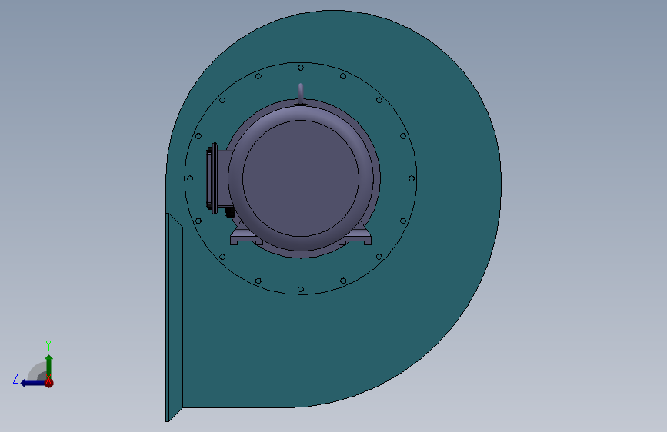Viewport: 667px width, 432px height.
Task: Click the Y label on the triad
Action: tap(48, 345)
